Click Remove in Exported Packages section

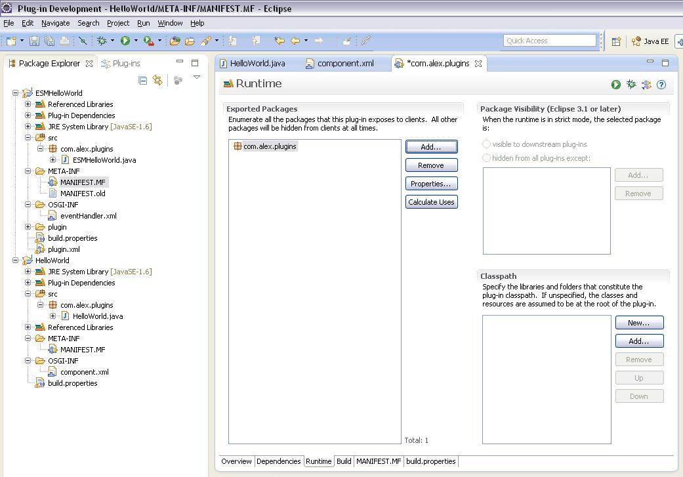(x=431, y=165)
